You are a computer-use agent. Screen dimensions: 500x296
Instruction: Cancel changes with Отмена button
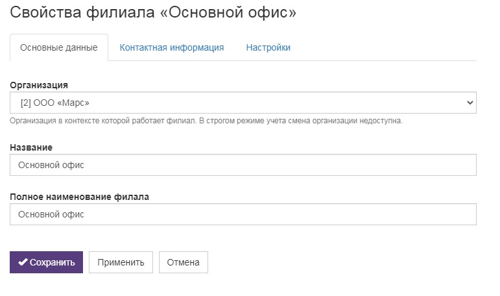(x=184, y=262)
